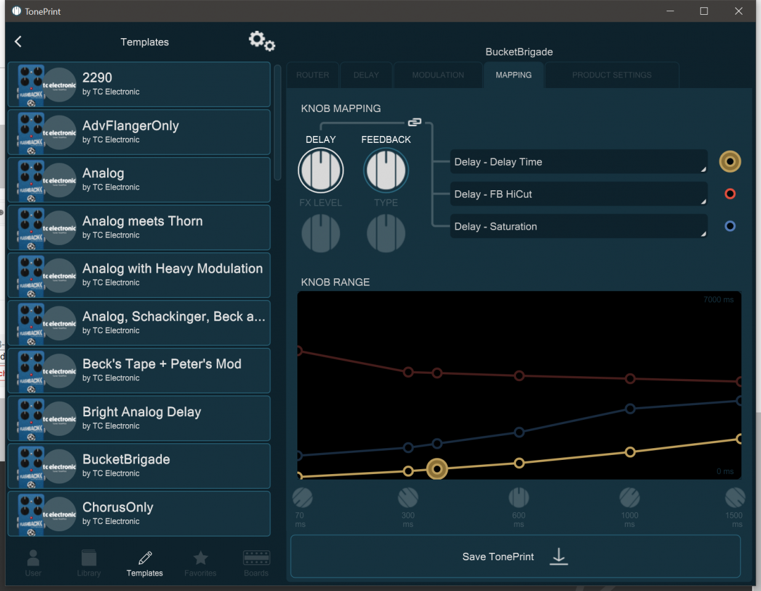Image resolution: width=761 pixels, height=591 pixels.
Task: Select Analog with Heavy Modulation template
Action: pos(139,275)
